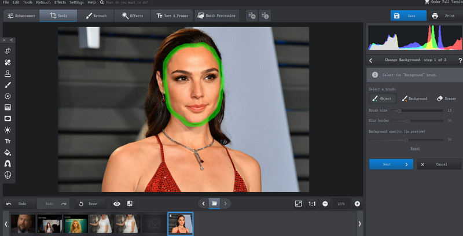The height and width of the screenshot is (236, 463).
Task: Select the paint bucket fill tool
Action: (8, 153)
